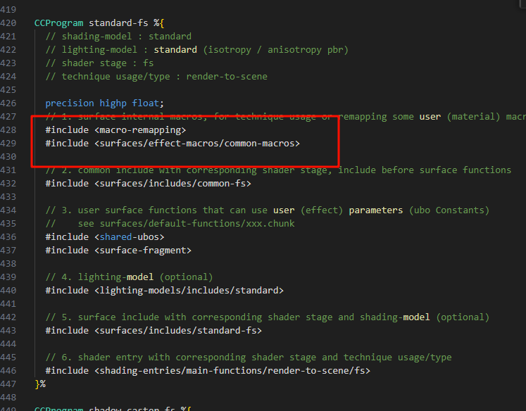Click line number 428 in the gutter
The height and width of the screenshot is (411, 526).
8,129
